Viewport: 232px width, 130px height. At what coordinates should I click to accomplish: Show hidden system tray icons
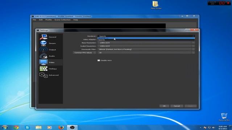click(x=200, y=127)
